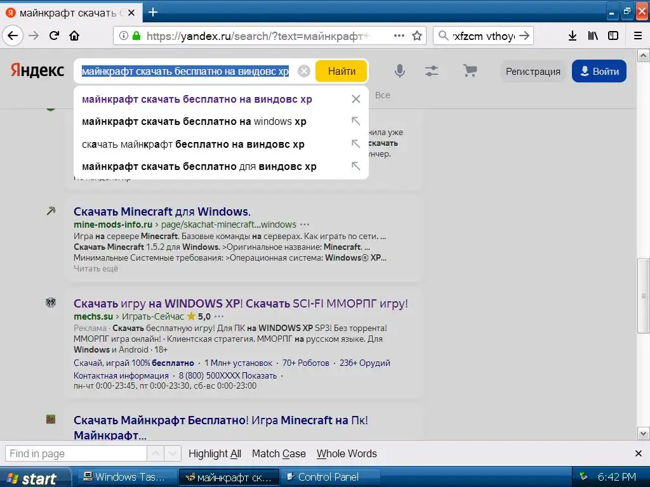This screenshot has height=487, width=650.
Task: Click the system tray icon near clock
Action: (x=583, y=477)
